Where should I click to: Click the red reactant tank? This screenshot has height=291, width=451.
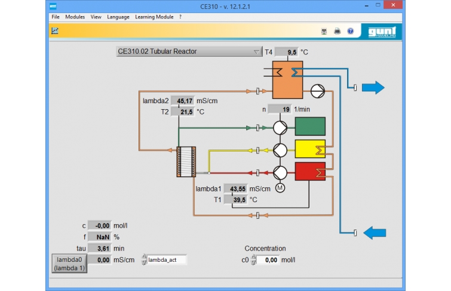(310, 172)
